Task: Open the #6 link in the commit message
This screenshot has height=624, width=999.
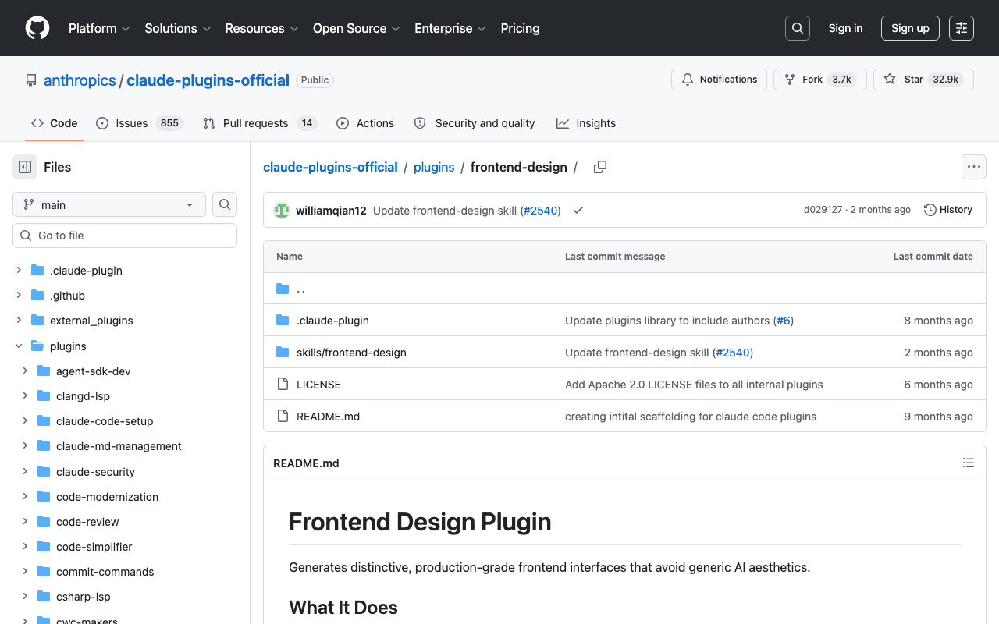Action: 784,320
